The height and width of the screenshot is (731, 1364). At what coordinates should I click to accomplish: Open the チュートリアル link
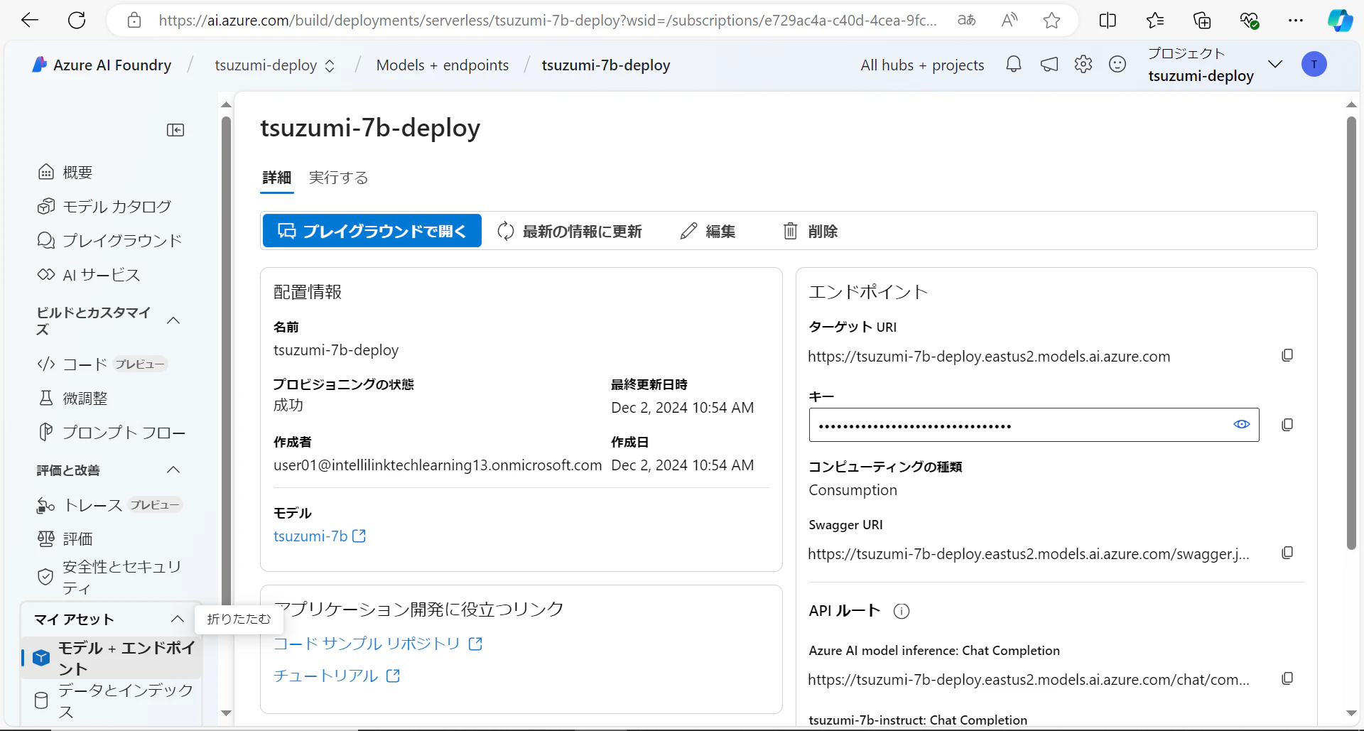pos(337,676)
